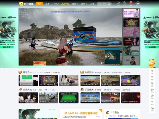
Task: Open the 和平精英 category link
Action: coord(117,90)
